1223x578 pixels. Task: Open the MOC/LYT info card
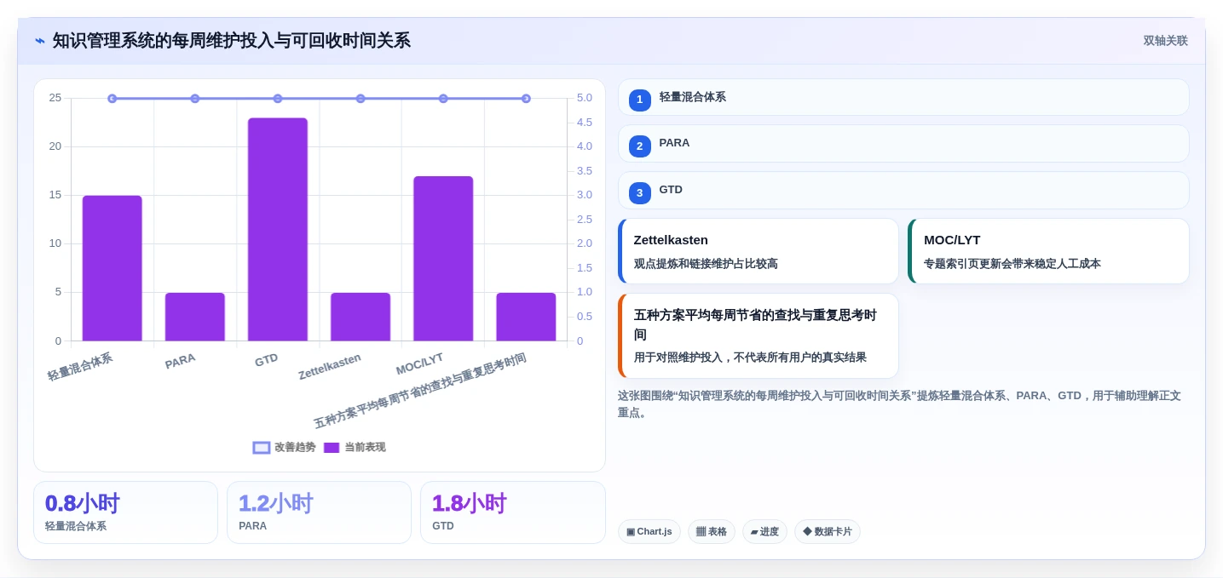pos(1048,251)
